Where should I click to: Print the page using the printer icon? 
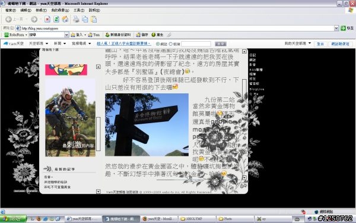(77, 20)
